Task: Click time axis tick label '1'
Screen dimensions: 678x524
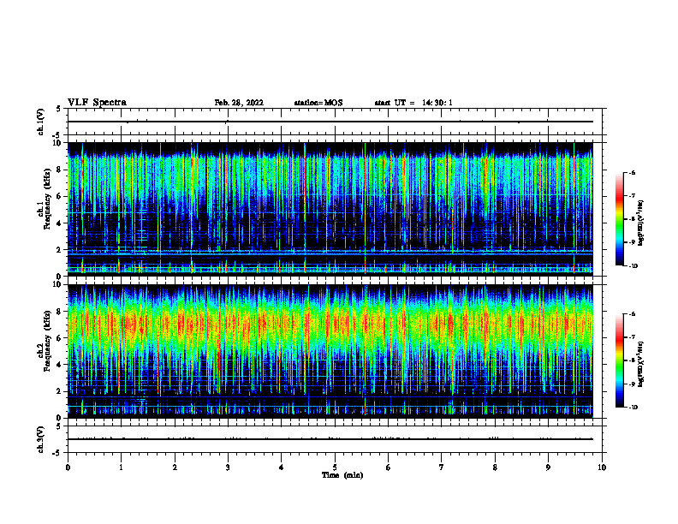Action: coord(121,467)
